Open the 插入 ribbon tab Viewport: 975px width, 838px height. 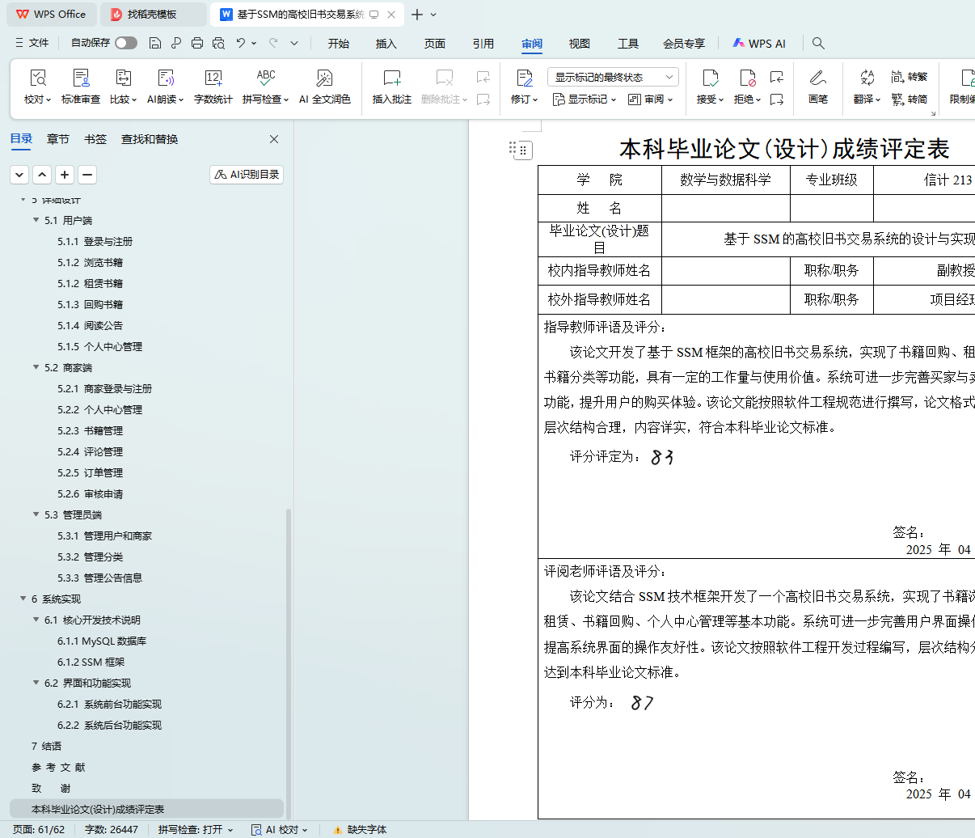tap(386, 44)
